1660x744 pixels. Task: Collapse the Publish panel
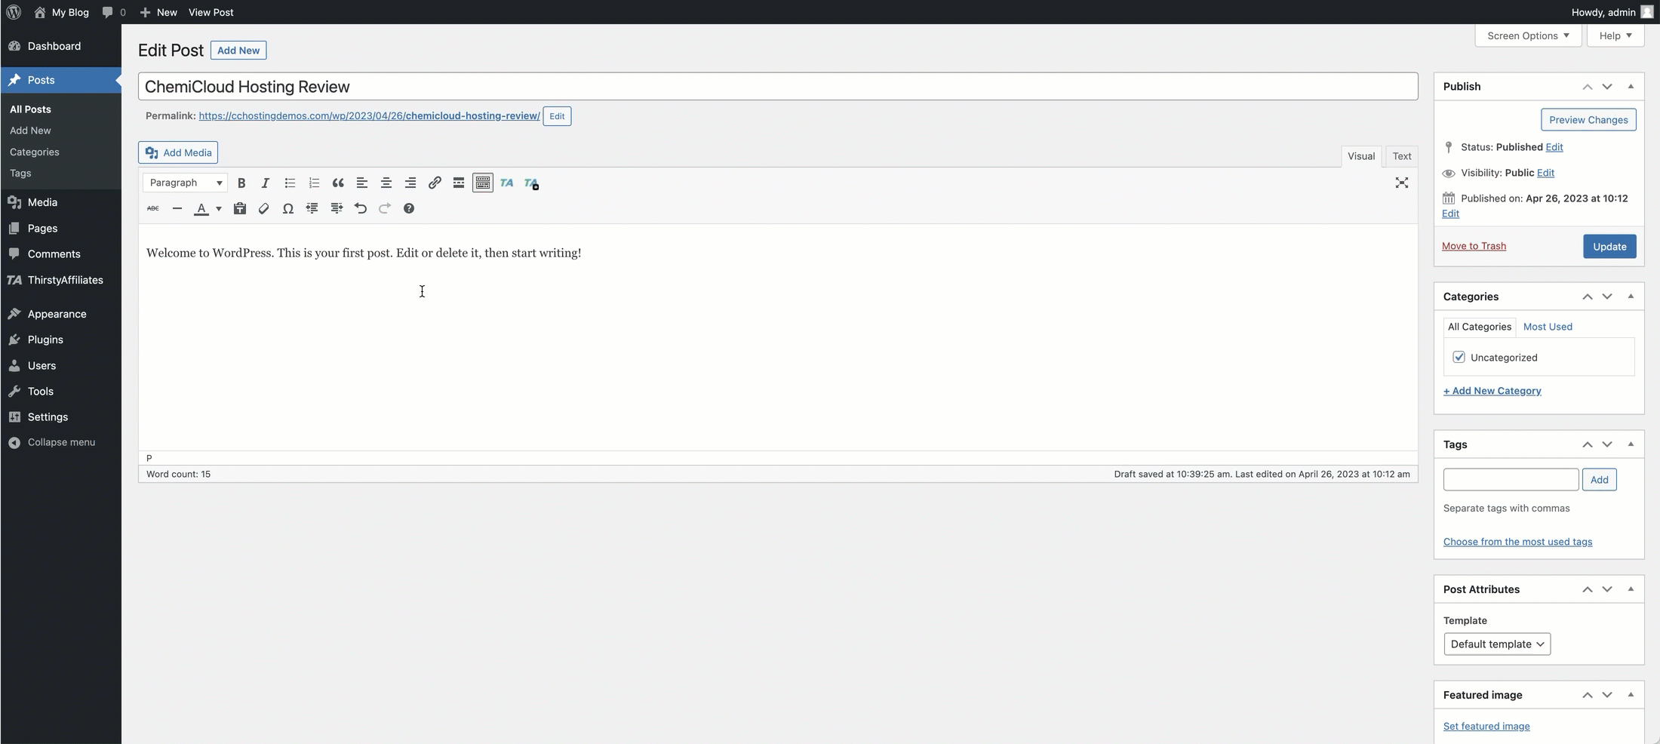click(1631, 86)
